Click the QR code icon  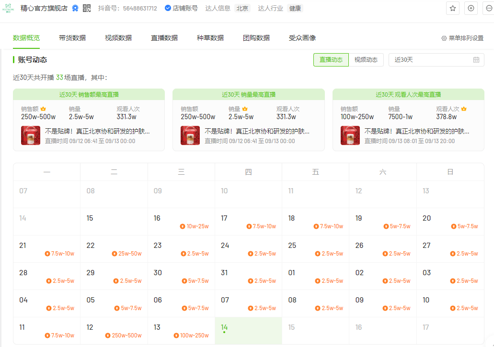[87, 8]
